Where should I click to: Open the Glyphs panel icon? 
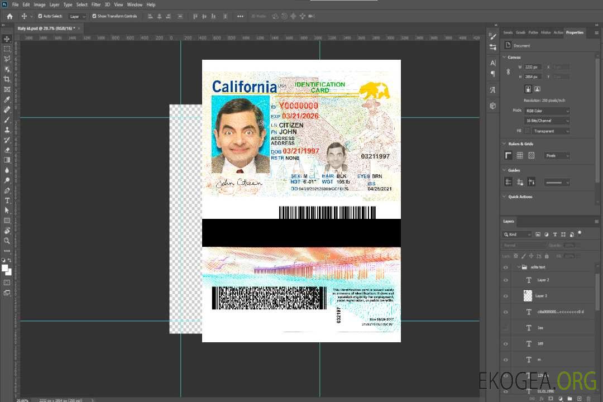493,90
